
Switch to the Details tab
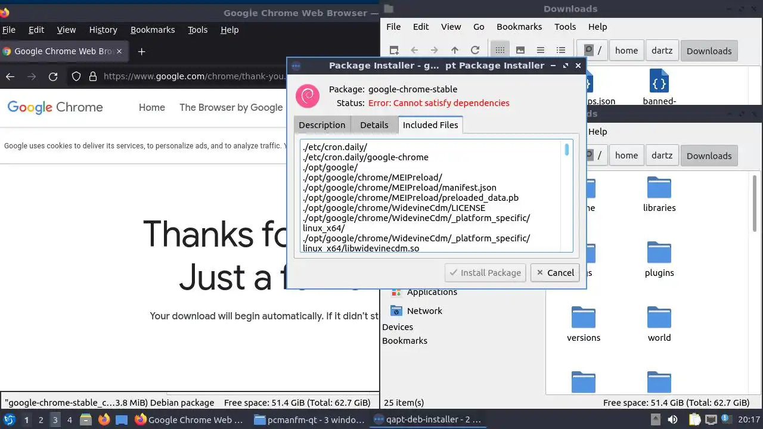(374, 125)
